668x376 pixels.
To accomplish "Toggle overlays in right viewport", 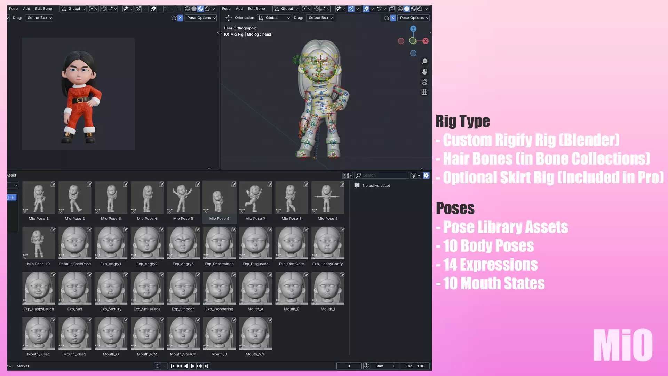I will 366,9.
